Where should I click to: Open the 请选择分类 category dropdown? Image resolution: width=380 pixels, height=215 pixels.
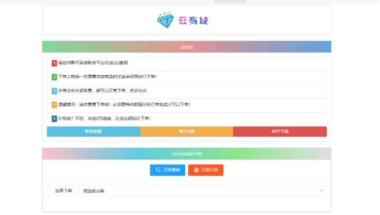[202, 191]
